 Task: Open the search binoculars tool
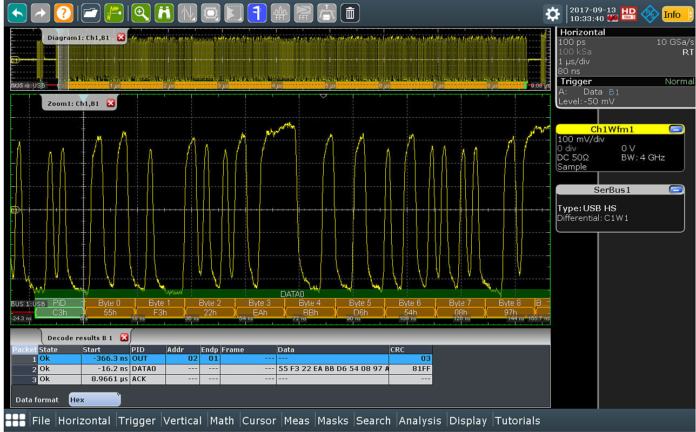164,13
